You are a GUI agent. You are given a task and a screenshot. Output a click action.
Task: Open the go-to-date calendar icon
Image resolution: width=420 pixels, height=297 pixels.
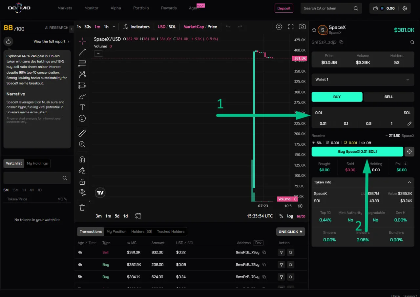138,216
